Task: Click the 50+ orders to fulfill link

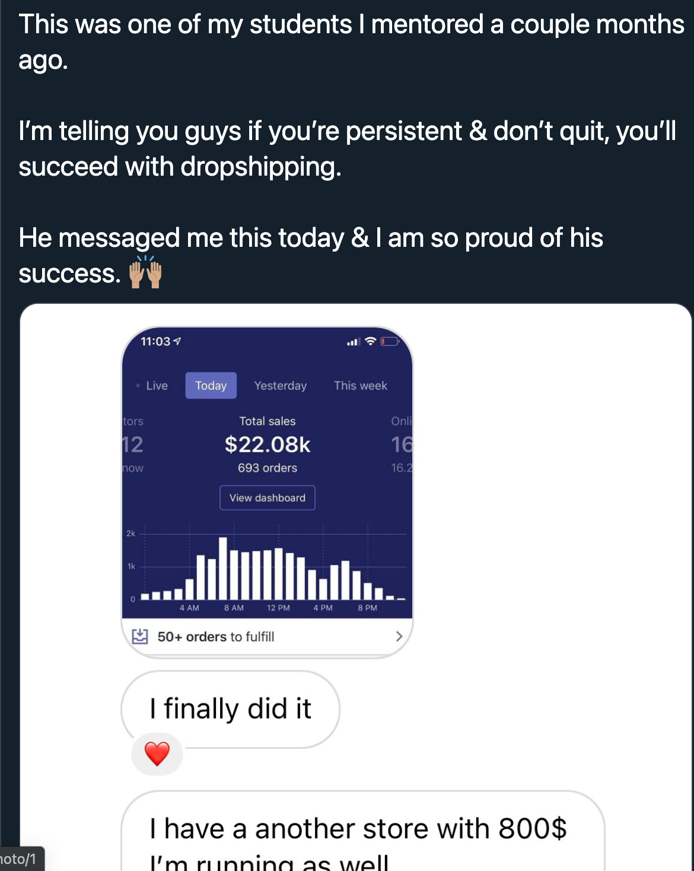Action: click(x=216, y=637)
